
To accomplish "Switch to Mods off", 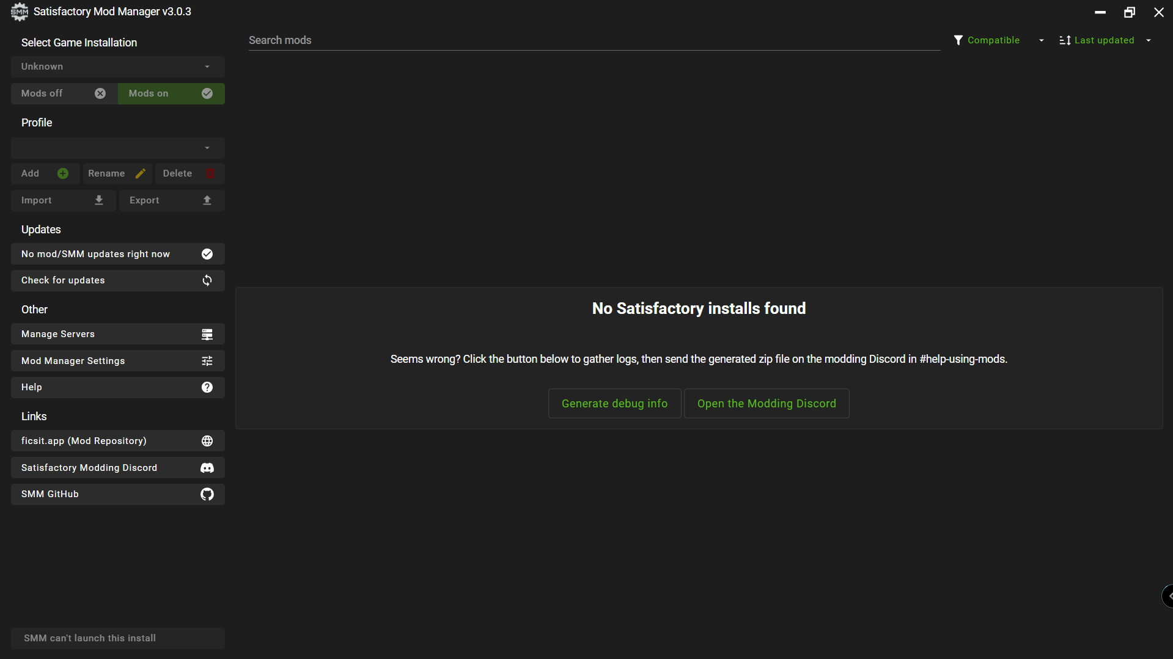I will point(64,93).
